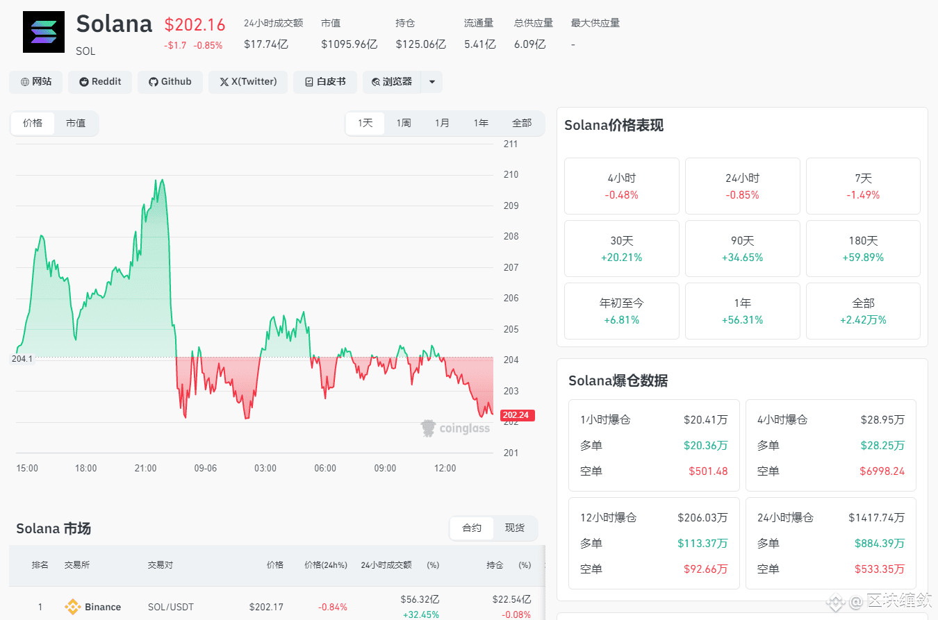Click the 7天 performance card
The height and width of the screenshot is (620, 938).
[x=863, y=186]
